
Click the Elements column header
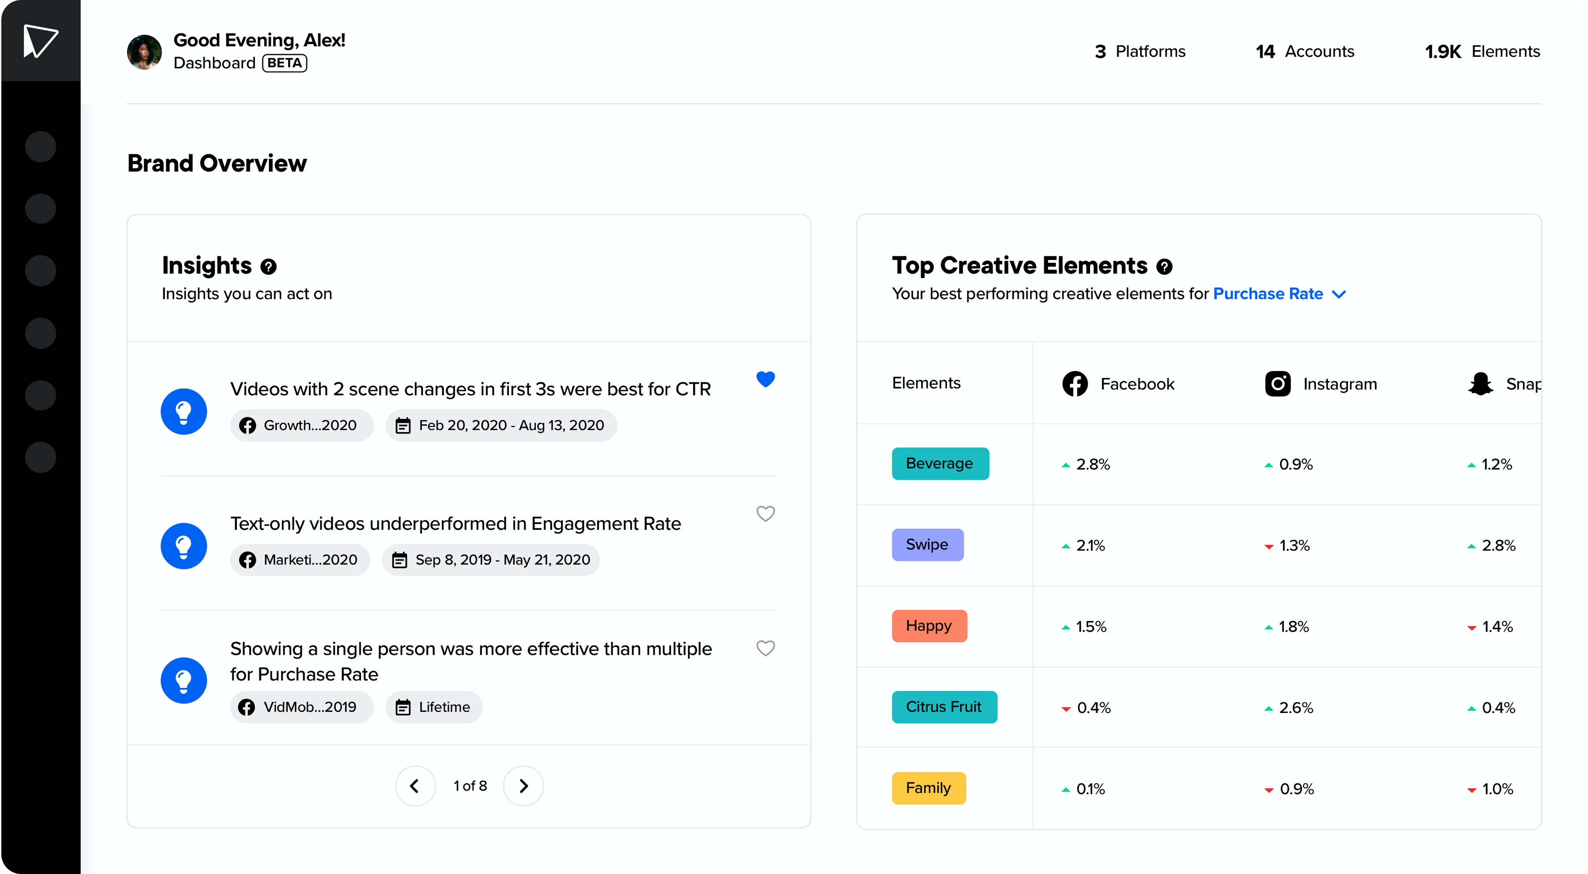coord(927,383)
